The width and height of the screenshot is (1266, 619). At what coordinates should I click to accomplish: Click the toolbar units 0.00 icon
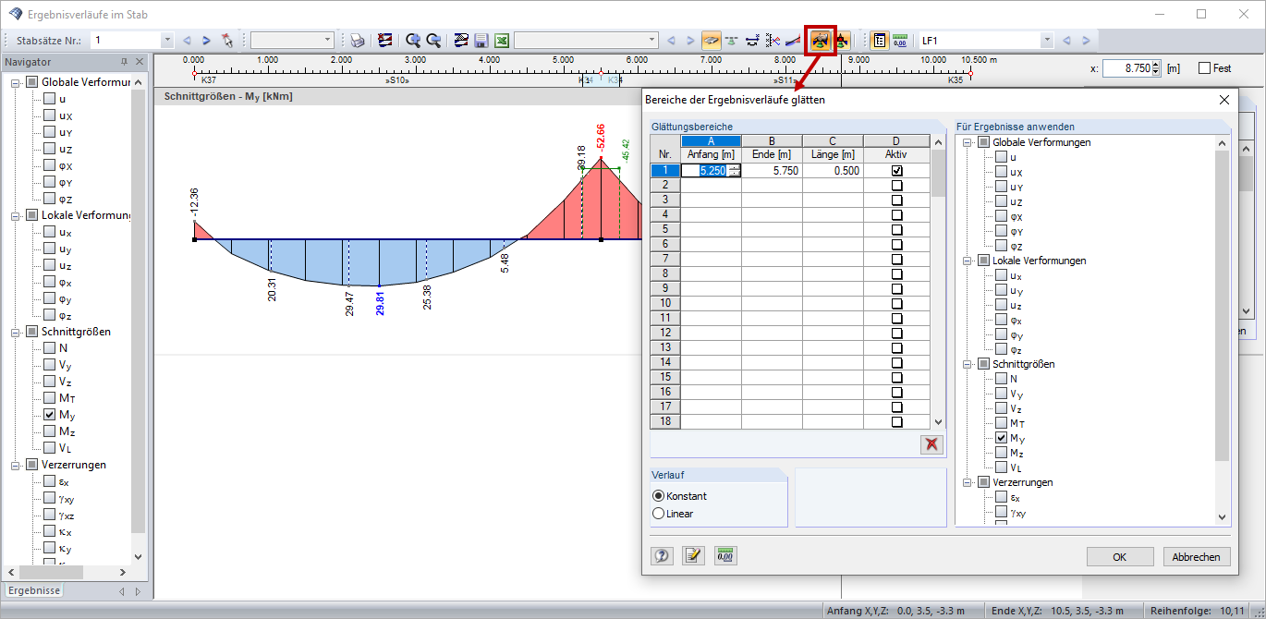coord(899,41)
